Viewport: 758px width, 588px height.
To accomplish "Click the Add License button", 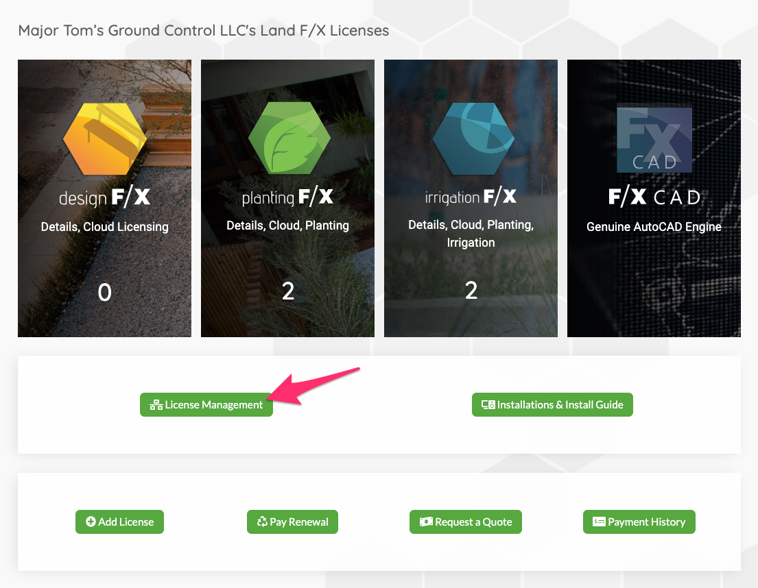I will tap(119, 522).
